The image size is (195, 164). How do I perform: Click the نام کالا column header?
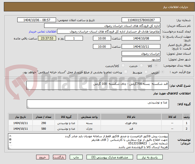pyautogui.click(x=131, y=117)
